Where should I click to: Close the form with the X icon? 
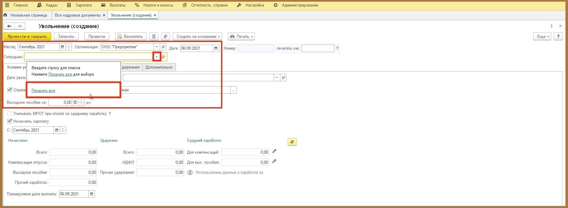560,26
